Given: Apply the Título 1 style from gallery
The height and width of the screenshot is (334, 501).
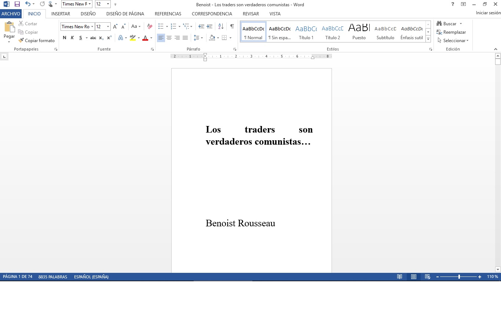Looking at the screenshot, I should 306,32.
